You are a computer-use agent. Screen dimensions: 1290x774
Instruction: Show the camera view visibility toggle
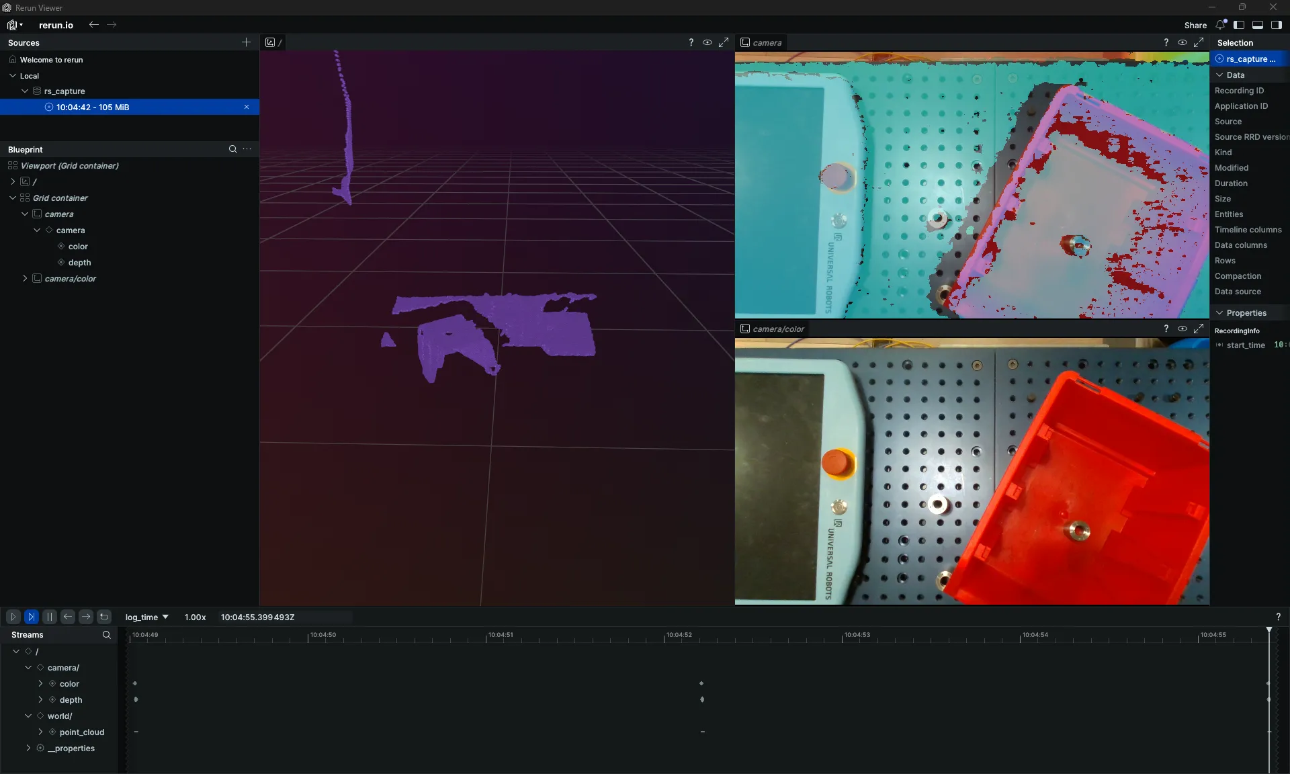click(1182, 42)
